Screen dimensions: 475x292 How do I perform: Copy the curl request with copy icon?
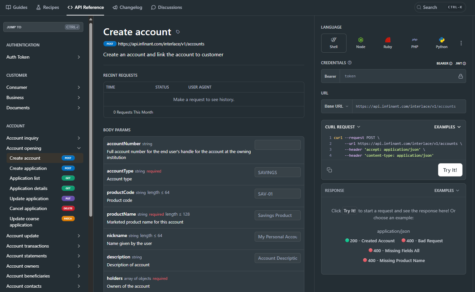[329, 170]
